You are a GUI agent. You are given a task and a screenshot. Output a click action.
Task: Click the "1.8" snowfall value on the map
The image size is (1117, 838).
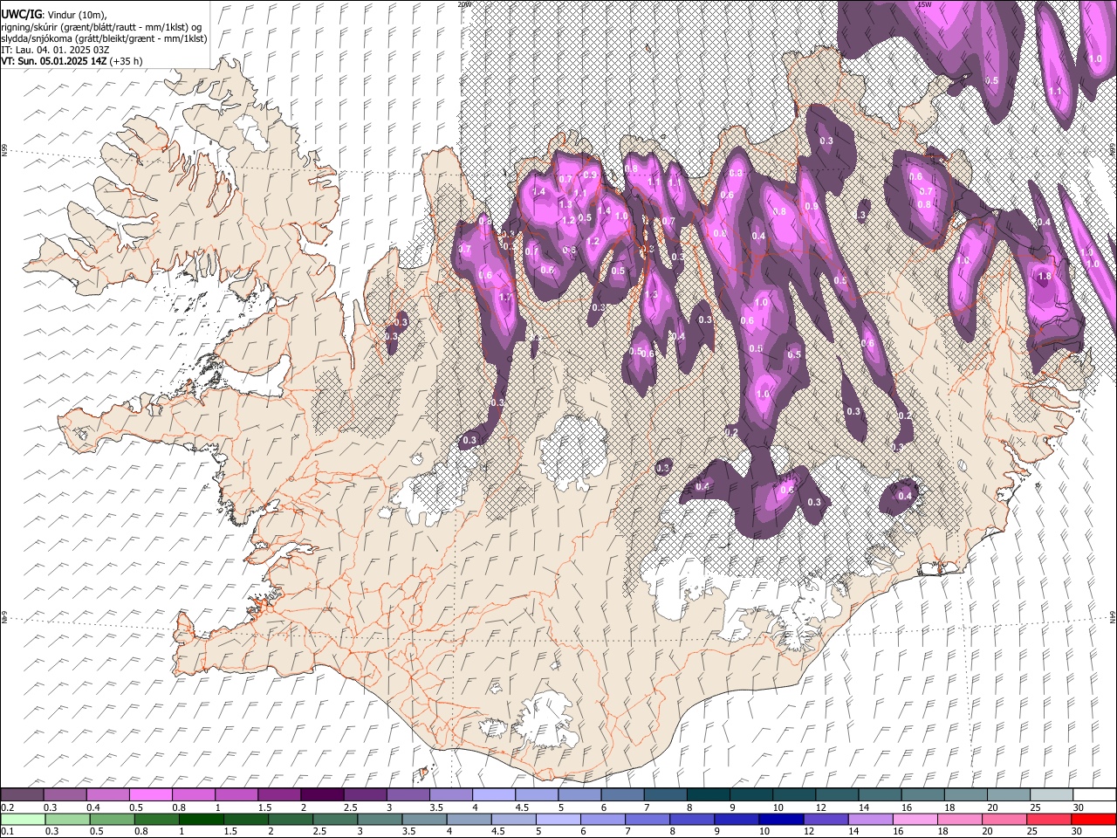click(x=1045, y=276)
